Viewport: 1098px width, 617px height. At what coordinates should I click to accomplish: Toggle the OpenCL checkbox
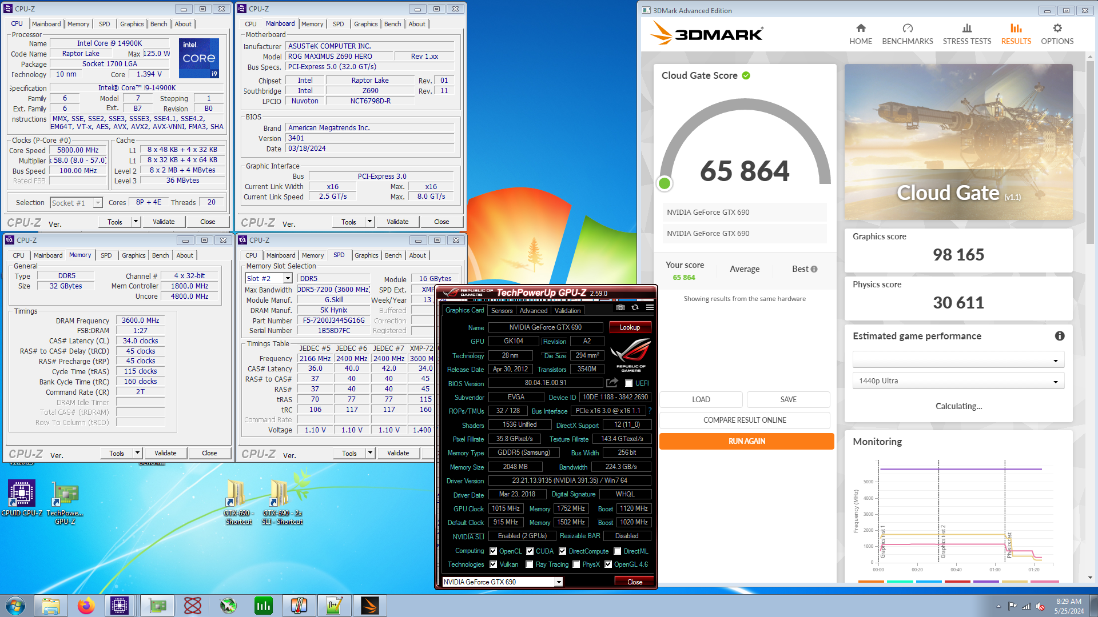click(x=494, y=551)
